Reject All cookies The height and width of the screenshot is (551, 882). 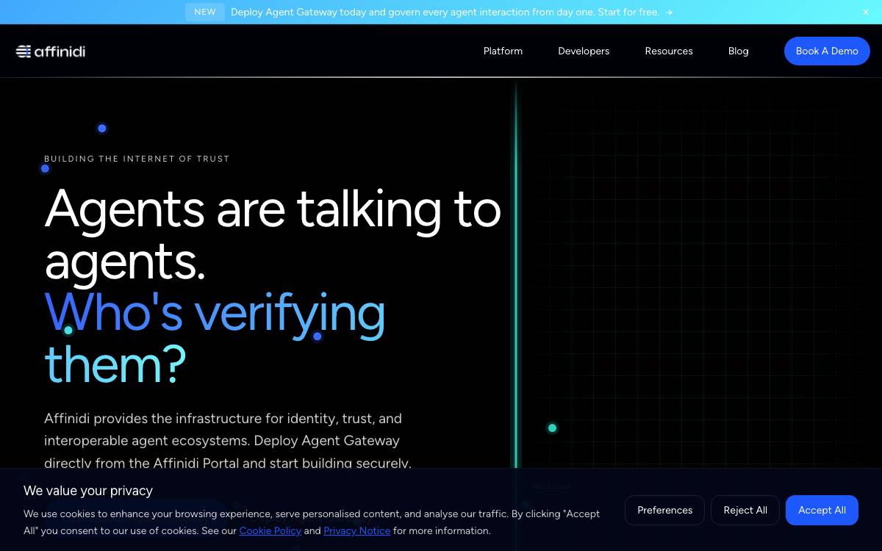pyautogui.click(x=745, y=510)
